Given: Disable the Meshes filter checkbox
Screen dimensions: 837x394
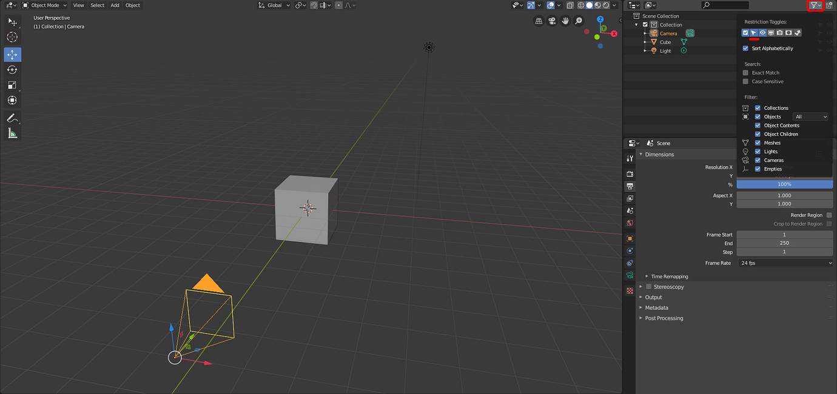Looking at the screenshot, I should pos(757,142).
